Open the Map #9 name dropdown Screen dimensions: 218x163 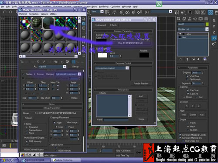coord(65,67)
